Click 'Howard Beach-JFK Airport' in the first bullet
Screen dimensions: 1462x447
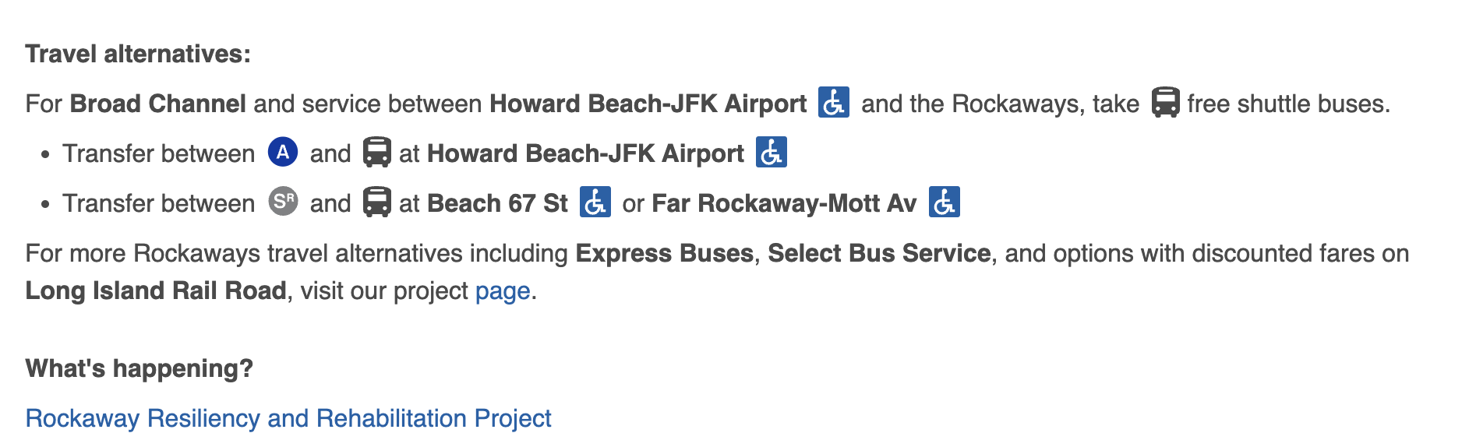click(x=585, y=153)
